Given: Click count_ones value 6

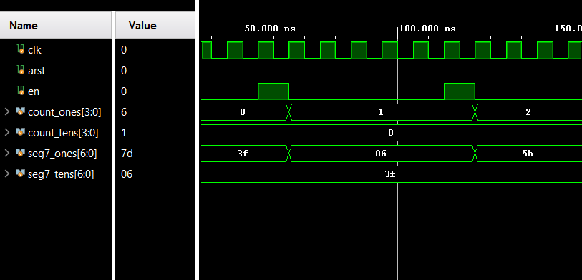Looking at the screenshot, I should pyautogui.click(x=124, y=112).
